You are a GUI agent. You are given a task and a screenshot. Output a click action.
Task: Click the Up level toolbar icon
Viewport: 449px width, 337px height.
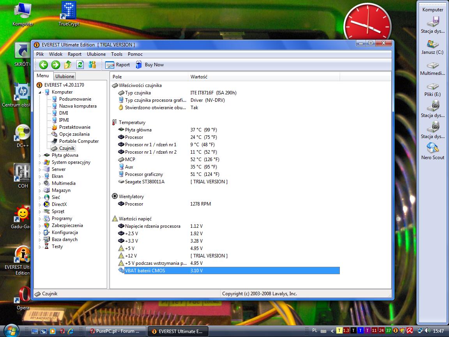pyautogui.click(x=68, y=65)
